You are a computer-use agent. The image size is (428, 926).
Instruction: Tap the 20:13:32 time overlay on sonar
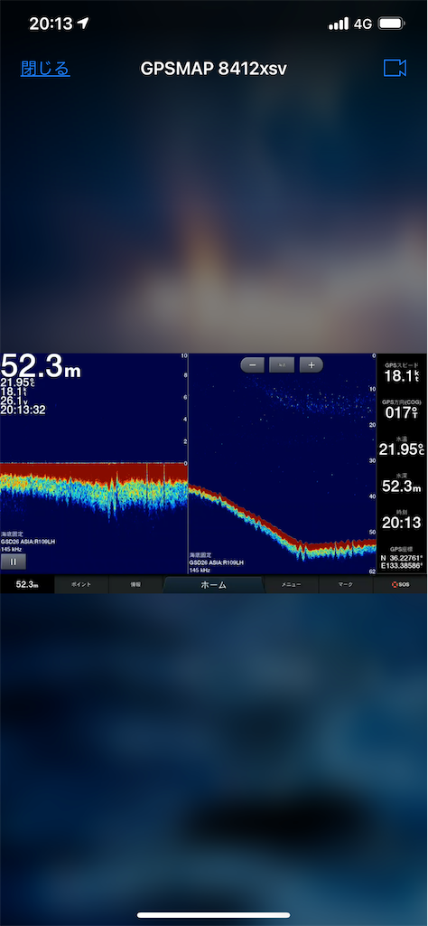[x=23, y=410]
